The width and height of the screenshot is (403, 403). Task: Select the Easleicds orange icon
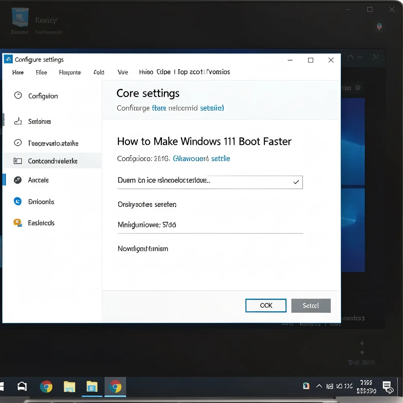click(x=18, y=222)
